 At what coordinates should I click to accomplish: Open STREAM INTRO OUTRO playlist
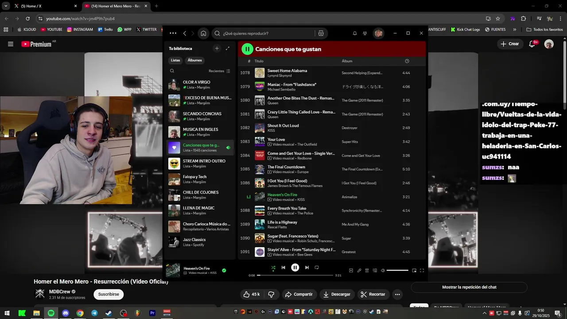pyautogui.click(x=200, y=163)
